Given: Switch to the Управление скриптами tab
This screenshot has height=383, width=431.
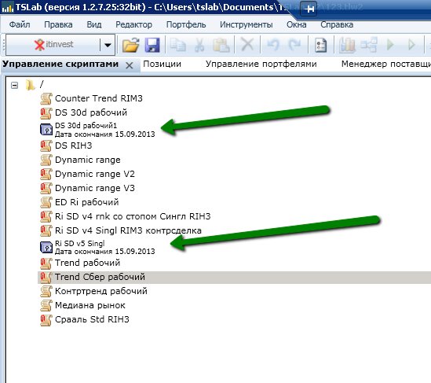Looking at the screenshot, I should (x=60, y=64).
